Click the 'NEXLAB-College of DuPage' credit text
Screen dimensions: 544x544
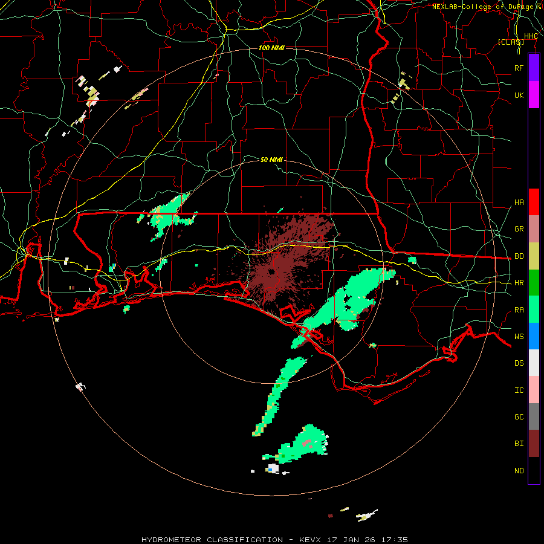click(x=482, y=7)
